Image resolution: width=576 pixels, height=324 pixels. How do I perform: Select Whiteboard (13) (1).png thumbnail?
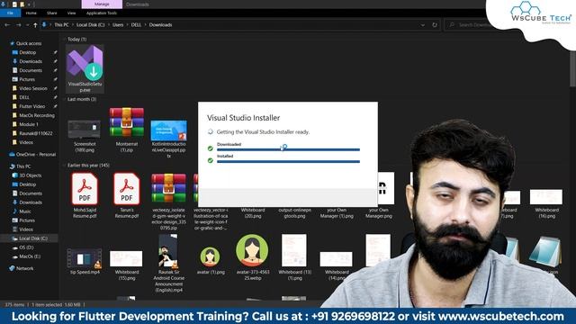[x=294, y=250]
